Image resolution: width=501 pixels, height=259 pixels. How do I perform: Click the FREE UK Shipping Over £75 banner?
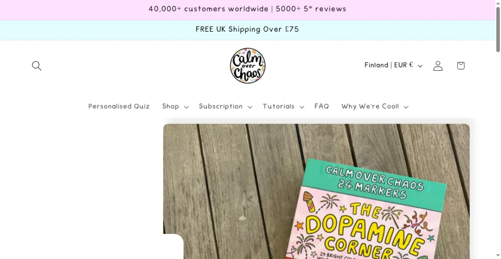pos(247,29)
